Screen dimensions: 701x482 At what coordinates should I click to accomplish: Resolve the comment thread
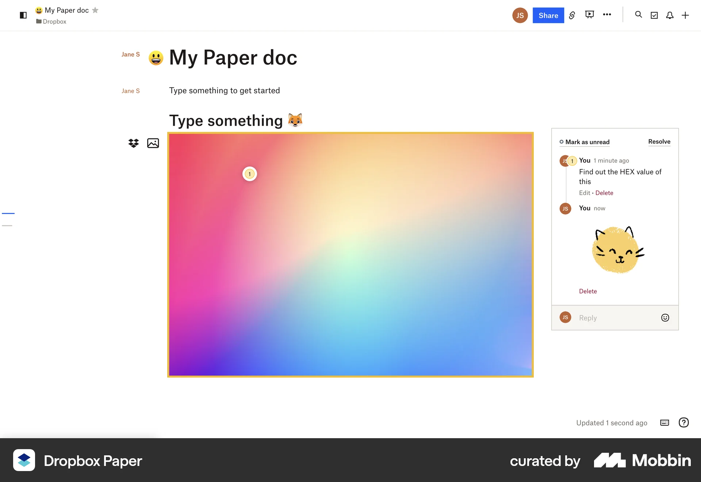[659, 142]
